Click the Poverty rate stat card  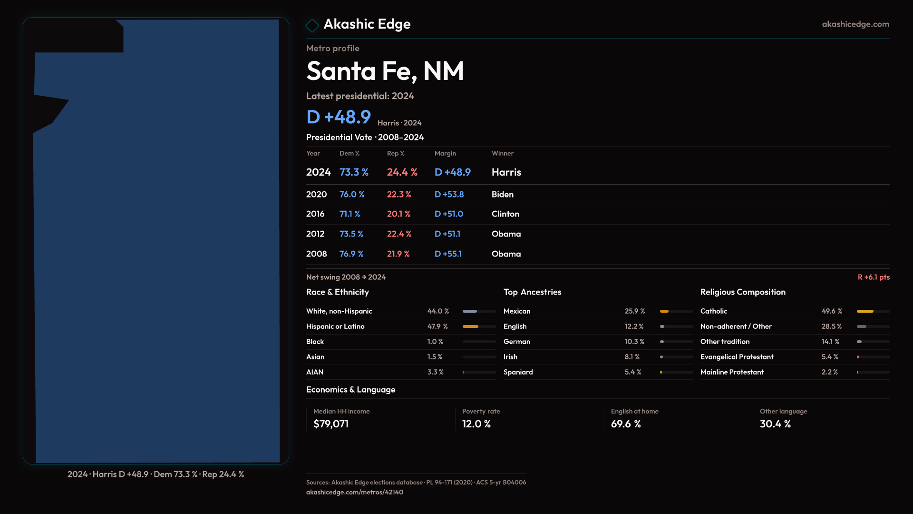(481, 418)
